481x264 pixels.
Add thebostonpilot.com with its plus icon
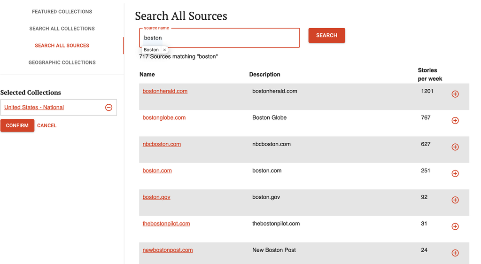pos(455,226)
